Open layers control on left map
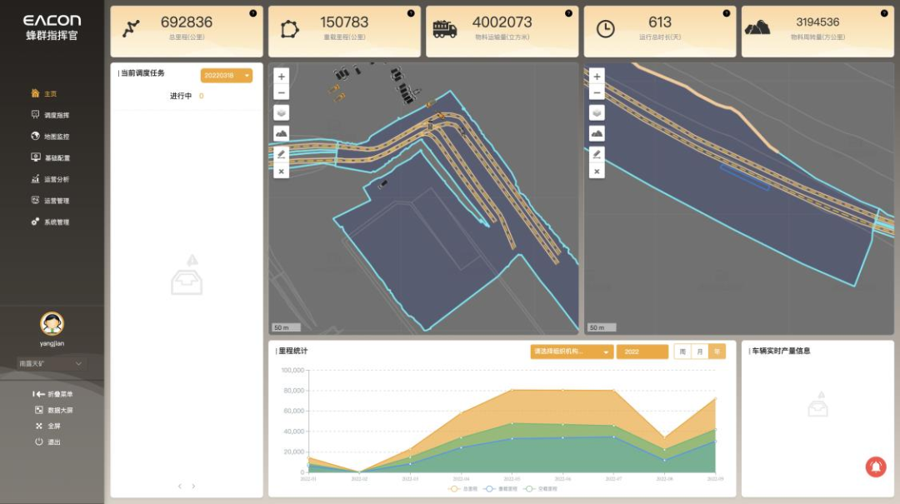The image size is (900, 504). pyautogui.click(x=281, y=112)
